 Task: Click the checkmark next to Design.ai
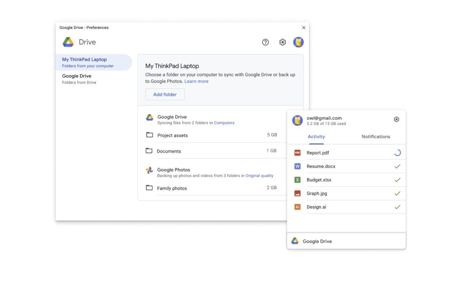[x=397, y=207]
